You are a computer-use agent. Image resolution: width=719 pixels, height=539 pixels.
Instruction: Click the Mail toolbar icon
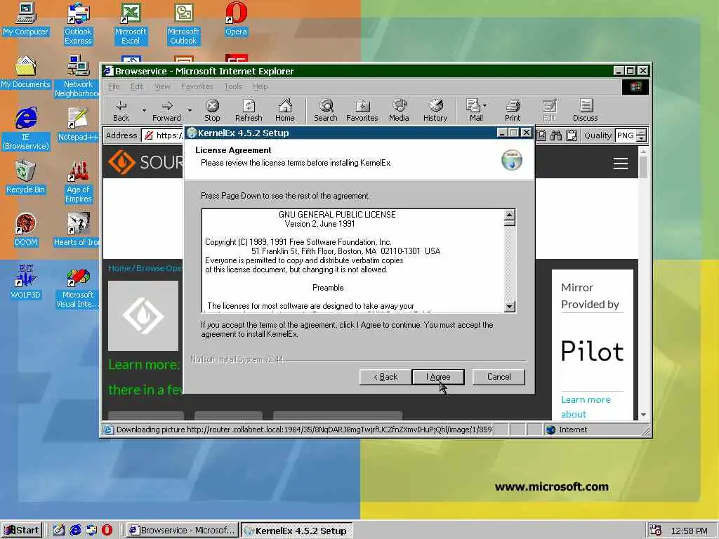pos(474,111)
